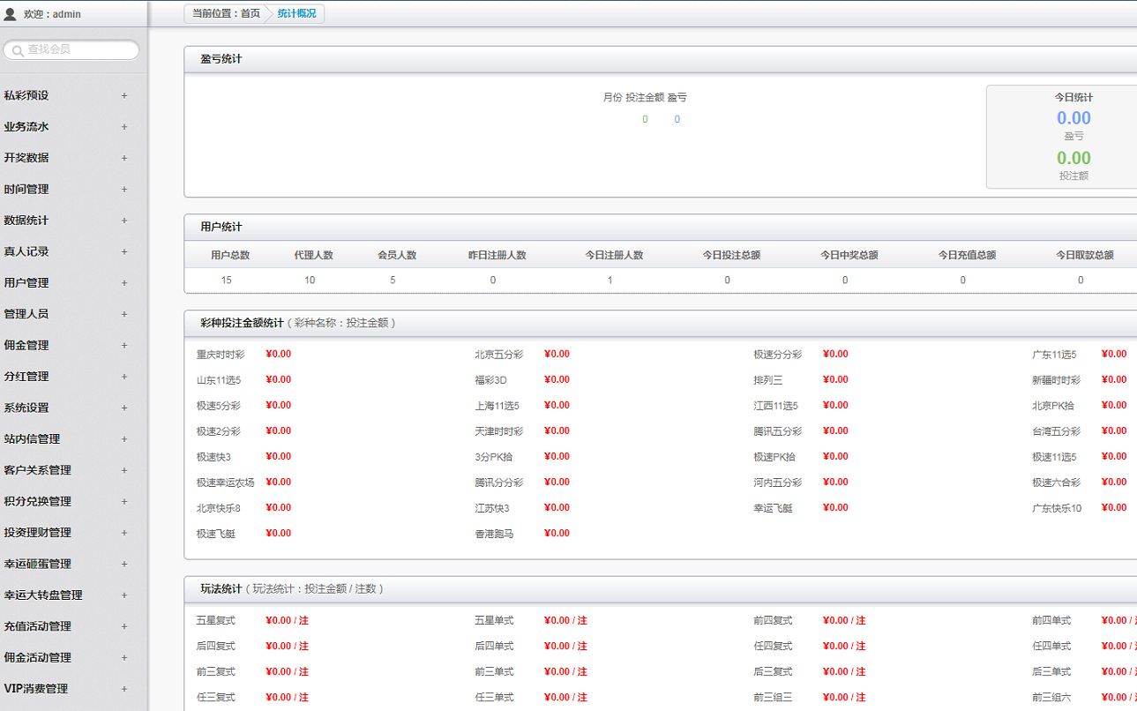This screenshot has height=711, width=1137.
Task: Click the 极速分分彩 lottery label
Action: (x=778, y=355)
